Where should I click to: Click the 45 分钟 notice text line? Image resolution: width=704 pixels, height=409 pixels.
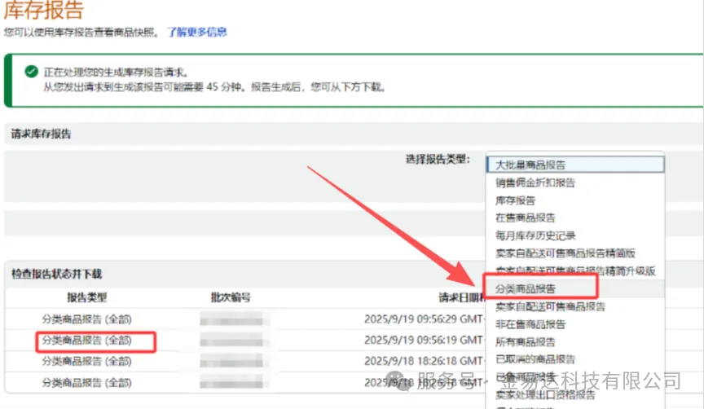point(214,87)
